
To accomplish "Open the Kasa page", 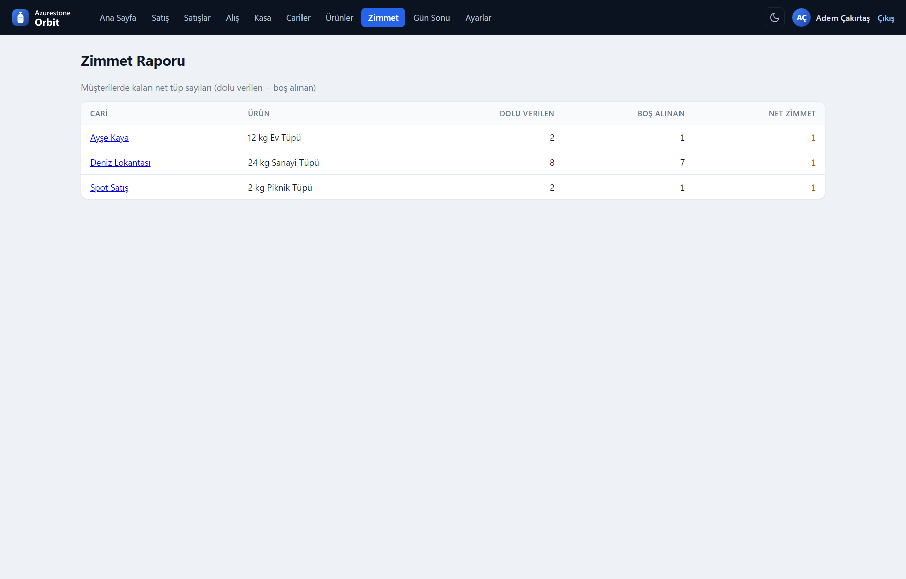I will 263,18.
